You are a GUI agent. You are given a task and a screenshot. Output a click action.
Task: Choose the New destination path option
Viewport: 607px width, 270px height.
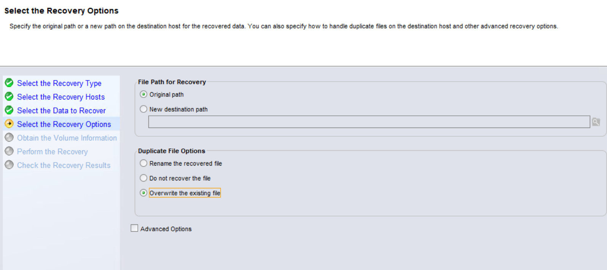click(143, 109)
